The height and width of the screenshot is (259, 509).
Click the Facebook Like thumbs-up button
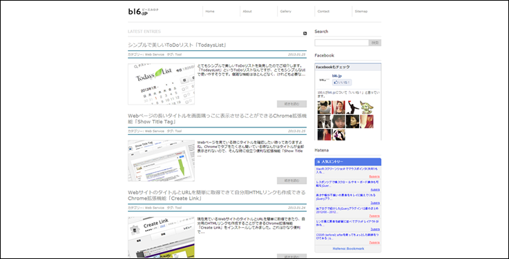341,82
